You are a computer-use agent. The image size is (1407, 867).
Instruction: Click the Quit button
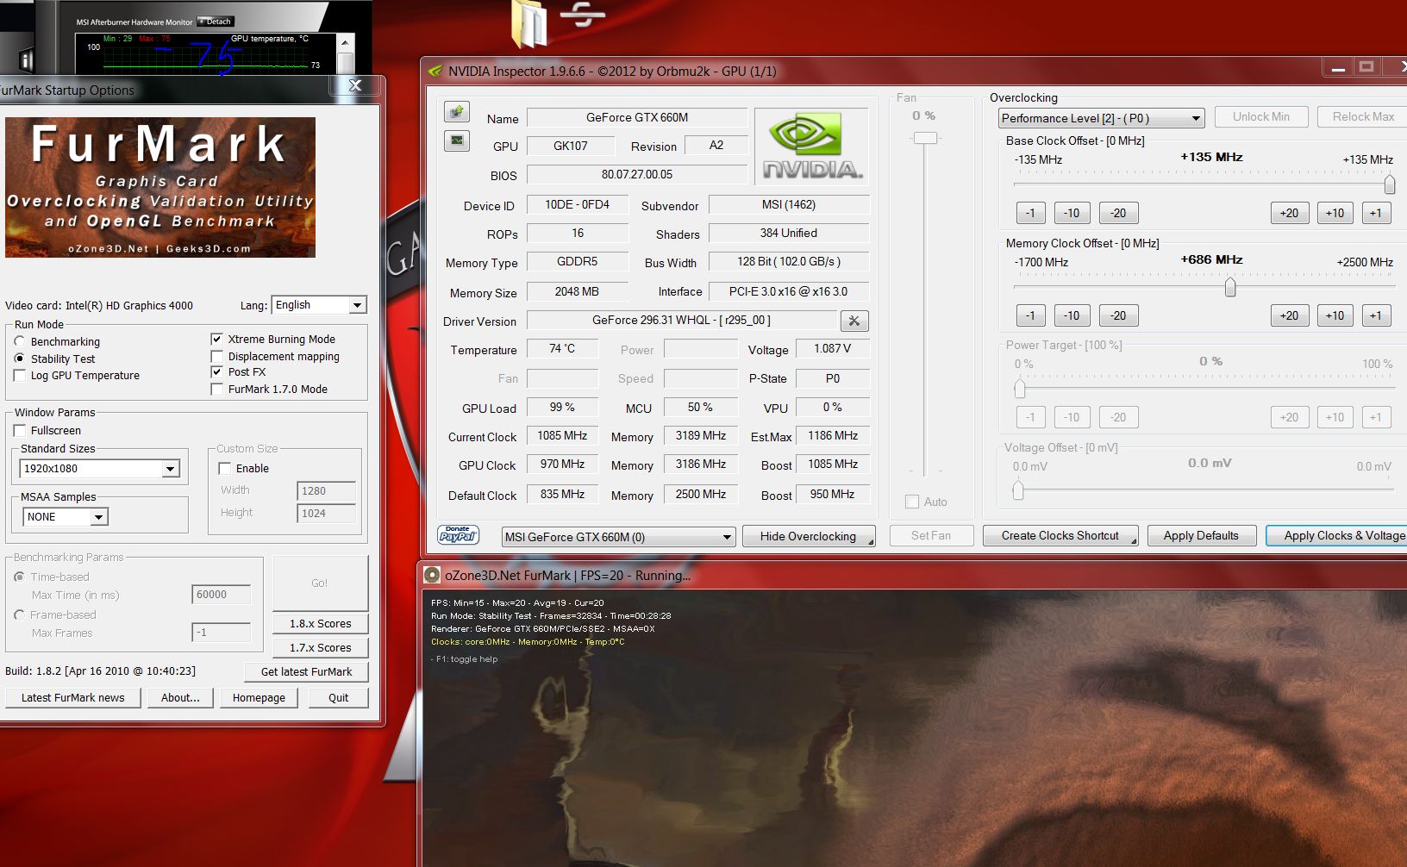coord(339,697)
